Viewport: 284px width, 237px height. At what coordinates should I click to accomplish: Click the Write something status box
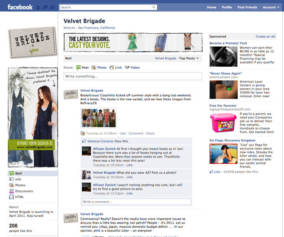click(133, 76)
